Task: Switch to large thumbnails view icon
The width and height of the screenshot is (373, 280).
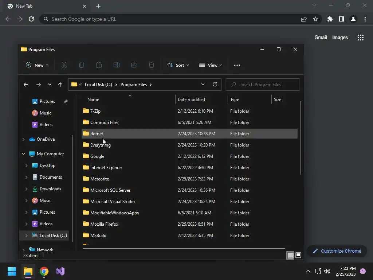Action: click(298, 255)
